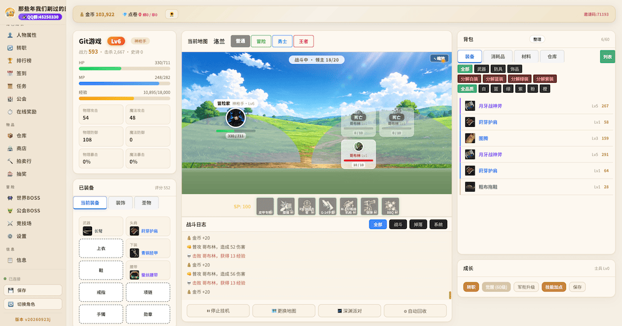This screenshot has height=326, width=622.
Task: Switch to the 当前装备 tab
Action: click(x=90, y=203)
